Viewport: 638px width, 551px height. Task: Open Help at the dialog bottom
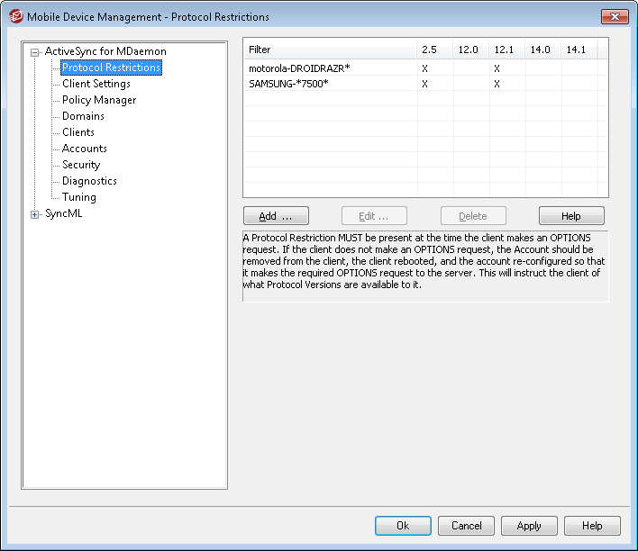click(592, 526)
